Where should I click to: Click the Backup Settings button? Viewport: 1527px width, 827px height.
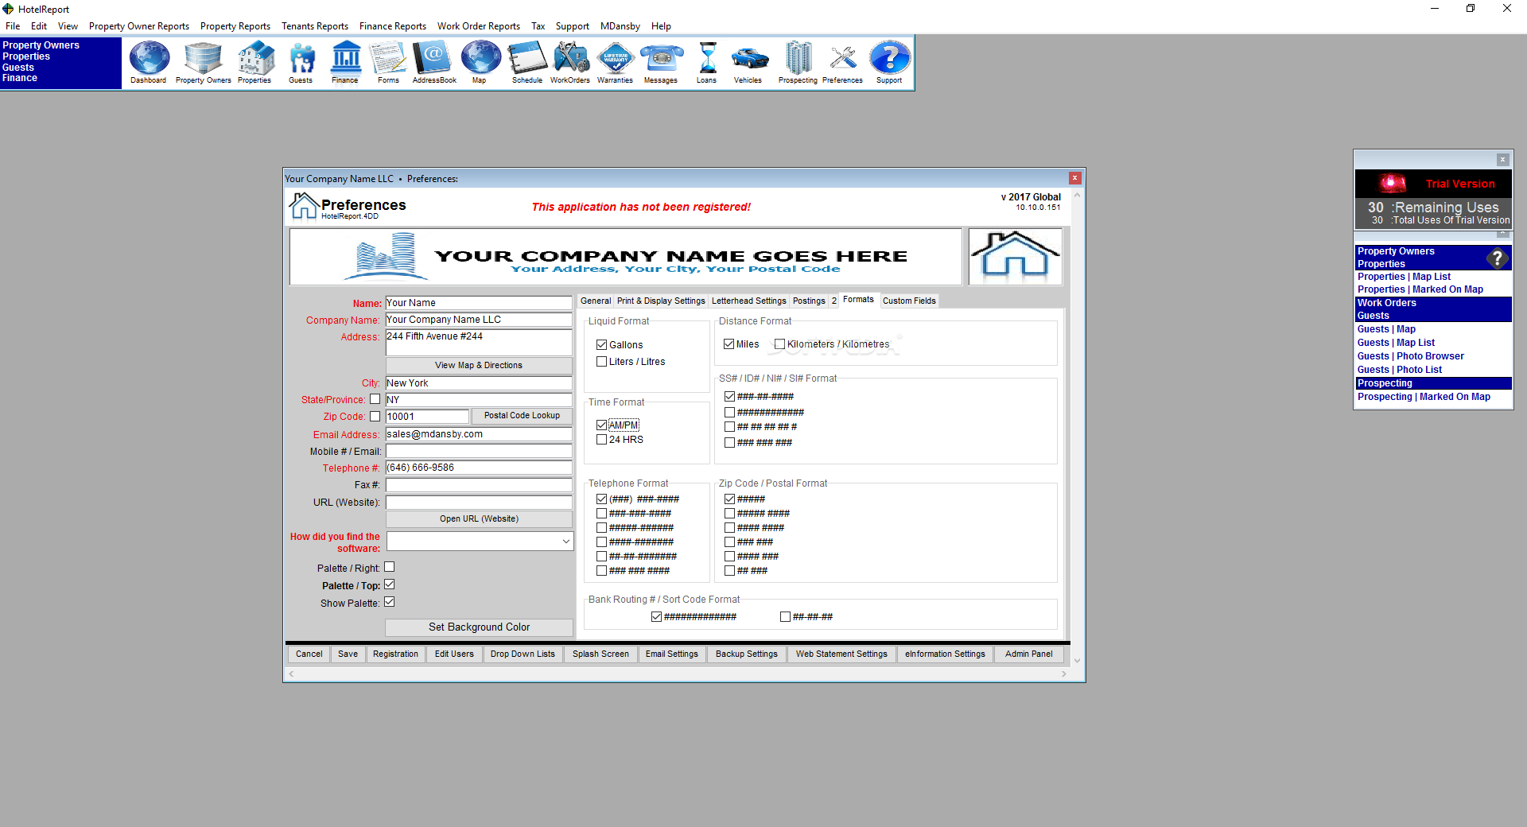click(x=747, y=654)
